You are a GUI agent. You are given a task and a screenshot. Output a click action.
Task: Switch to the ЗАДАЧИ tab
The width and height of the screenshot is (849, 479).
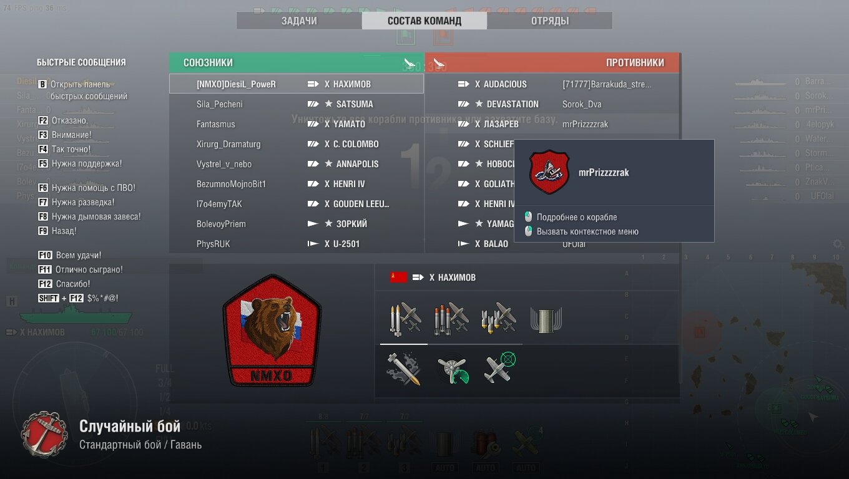[299, 21]
